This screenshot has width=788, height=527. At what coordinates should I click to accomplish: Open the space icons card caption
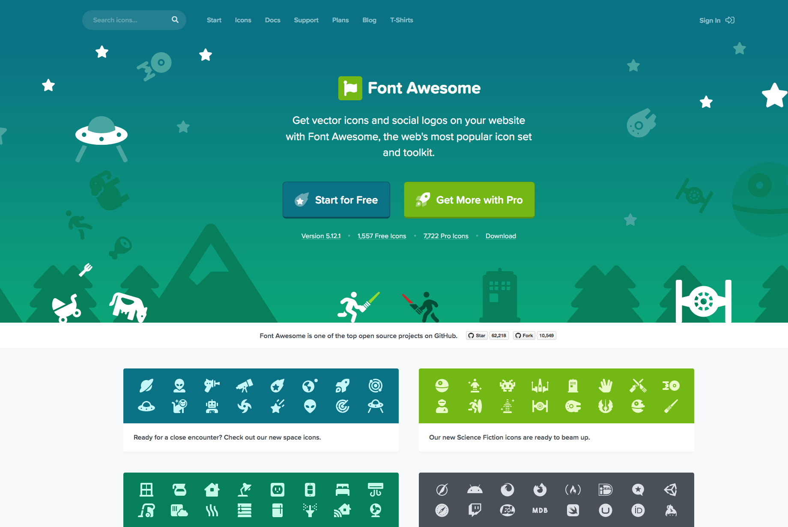click(227, 437)
